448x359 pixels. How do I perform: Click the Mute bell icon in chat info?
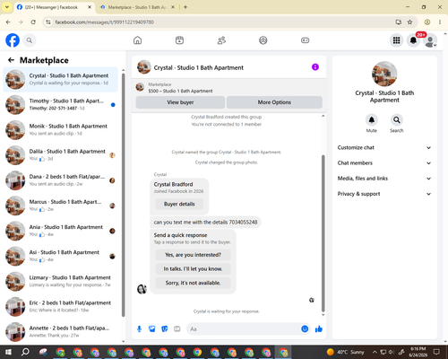pyautogui.click(x=372, y=120)
